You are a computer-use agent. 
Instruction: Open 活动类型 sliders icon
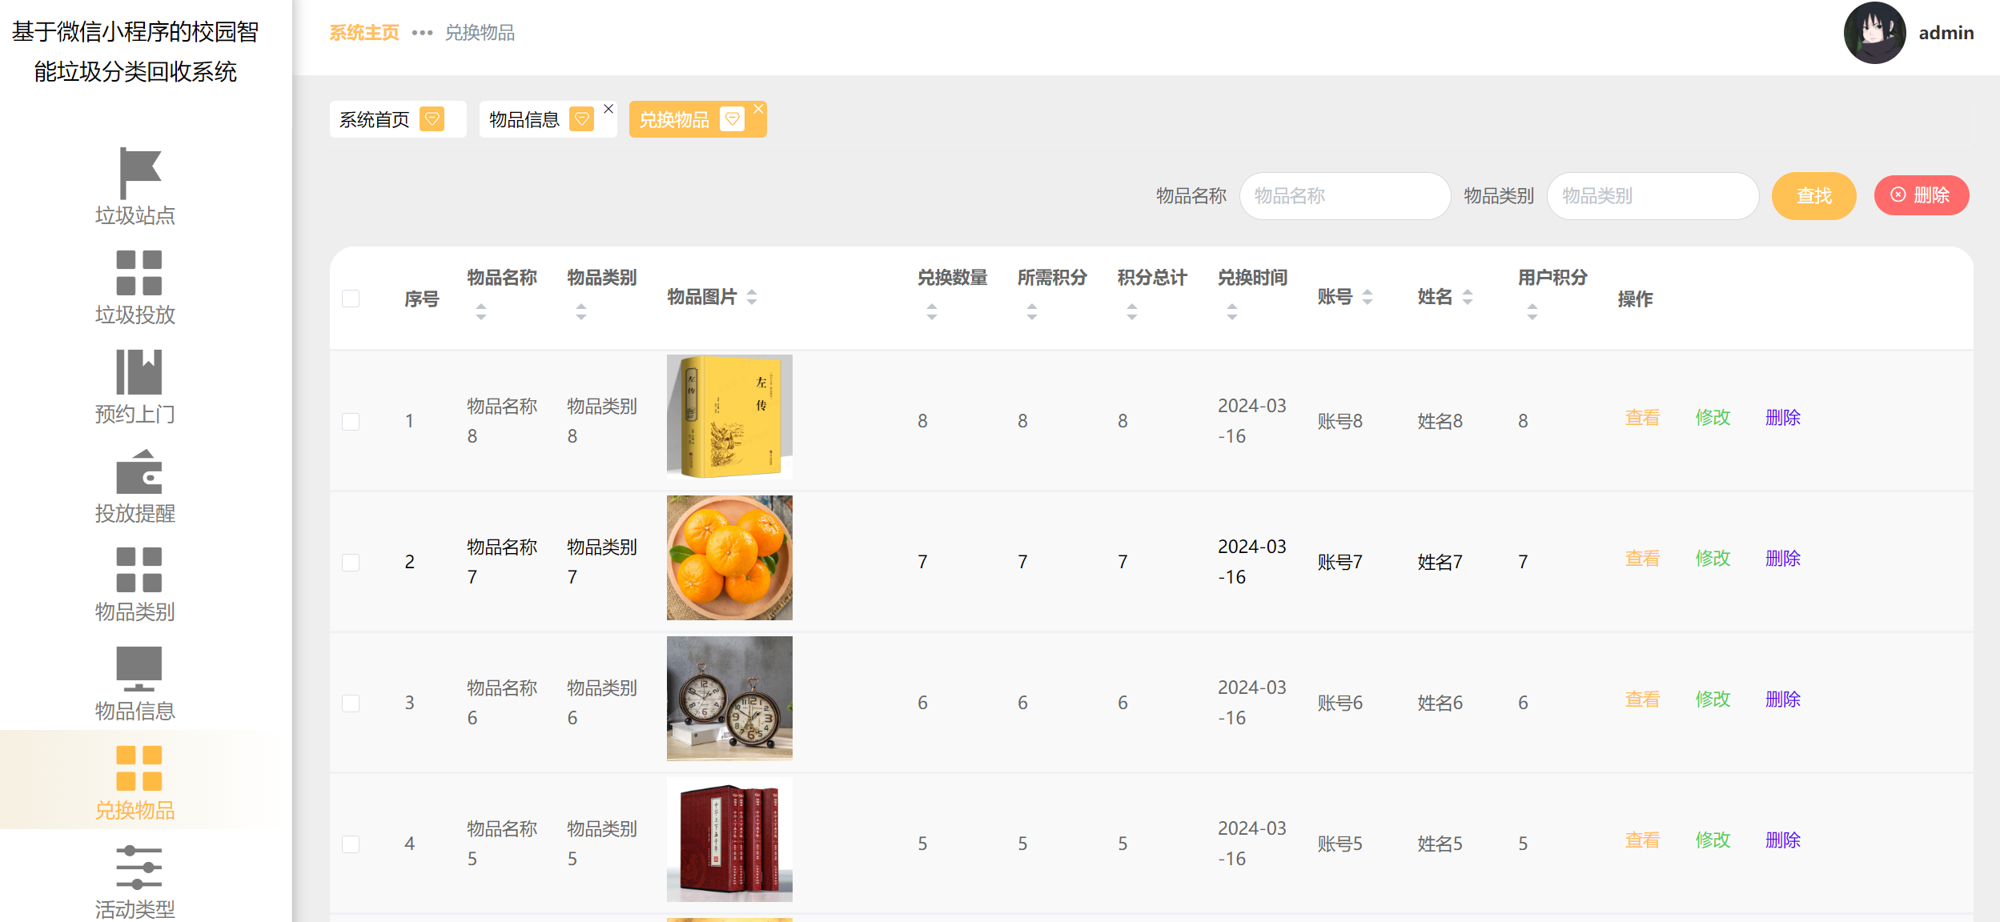click(x=139, y=868)
